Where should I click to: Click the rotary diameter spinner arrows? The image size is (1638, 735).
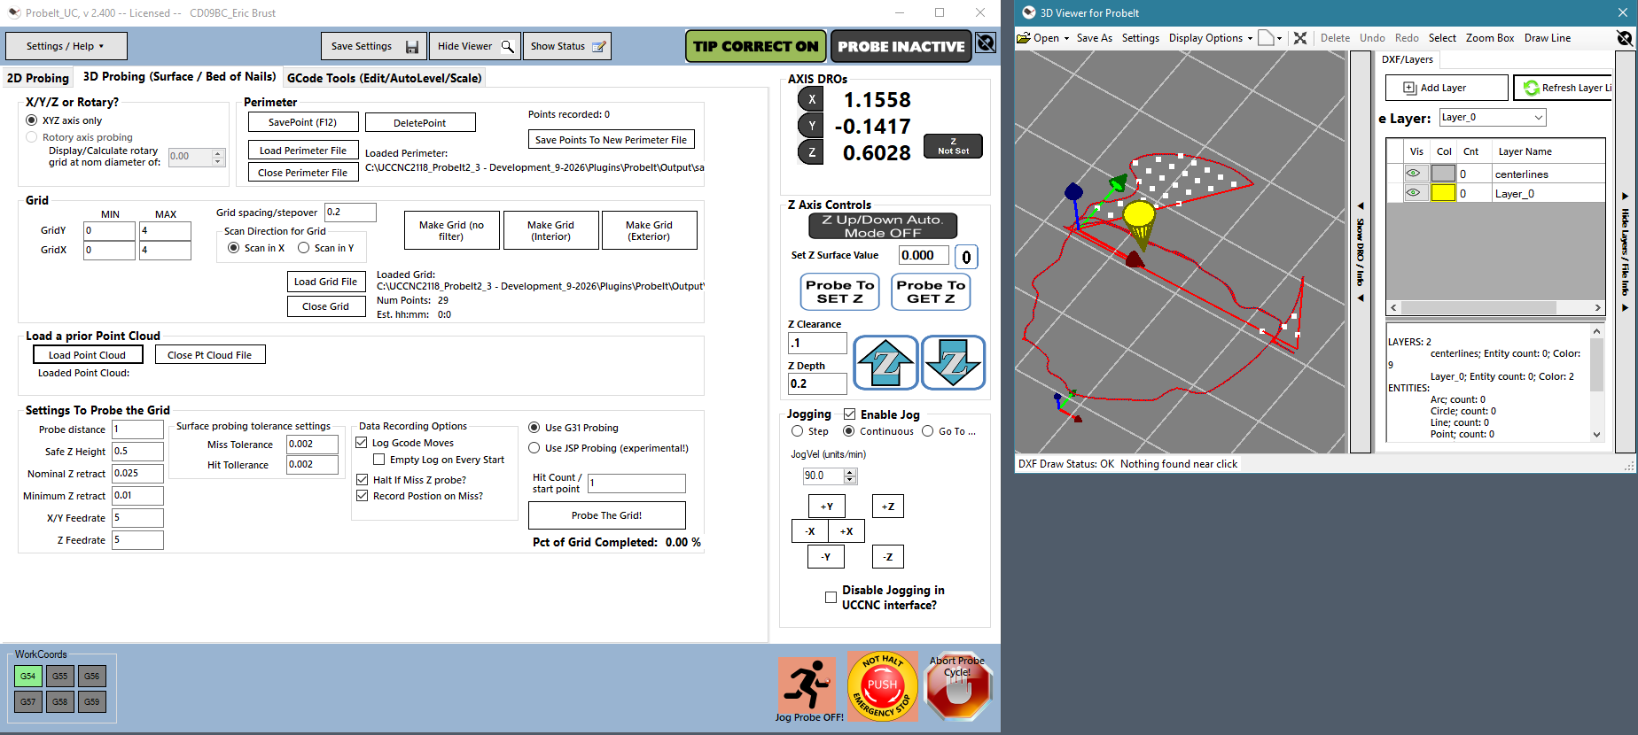(218, 157)
